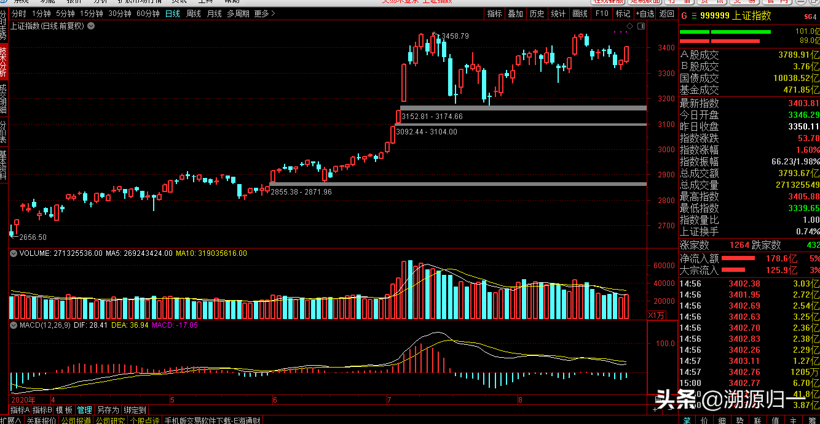Click the 绑定到 bind-to button

[135, 410]
